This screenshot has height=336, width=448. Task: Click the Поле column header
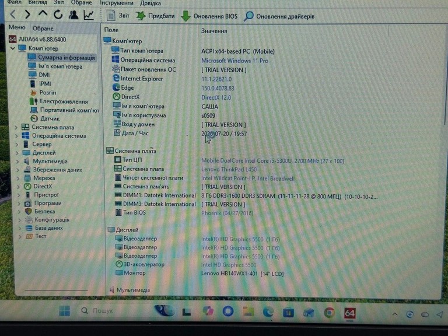pos(111,30)
